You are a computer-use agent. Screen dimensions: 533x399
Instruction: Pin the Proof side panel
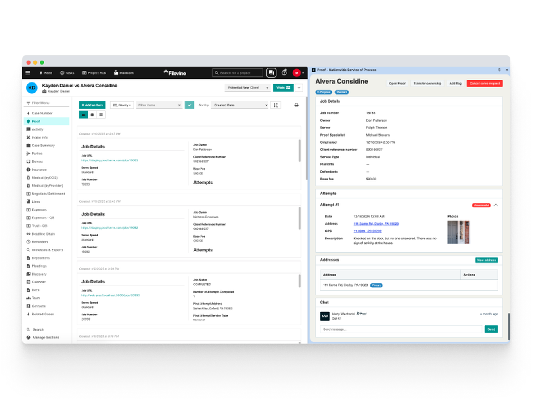click(x=499, y=70)
